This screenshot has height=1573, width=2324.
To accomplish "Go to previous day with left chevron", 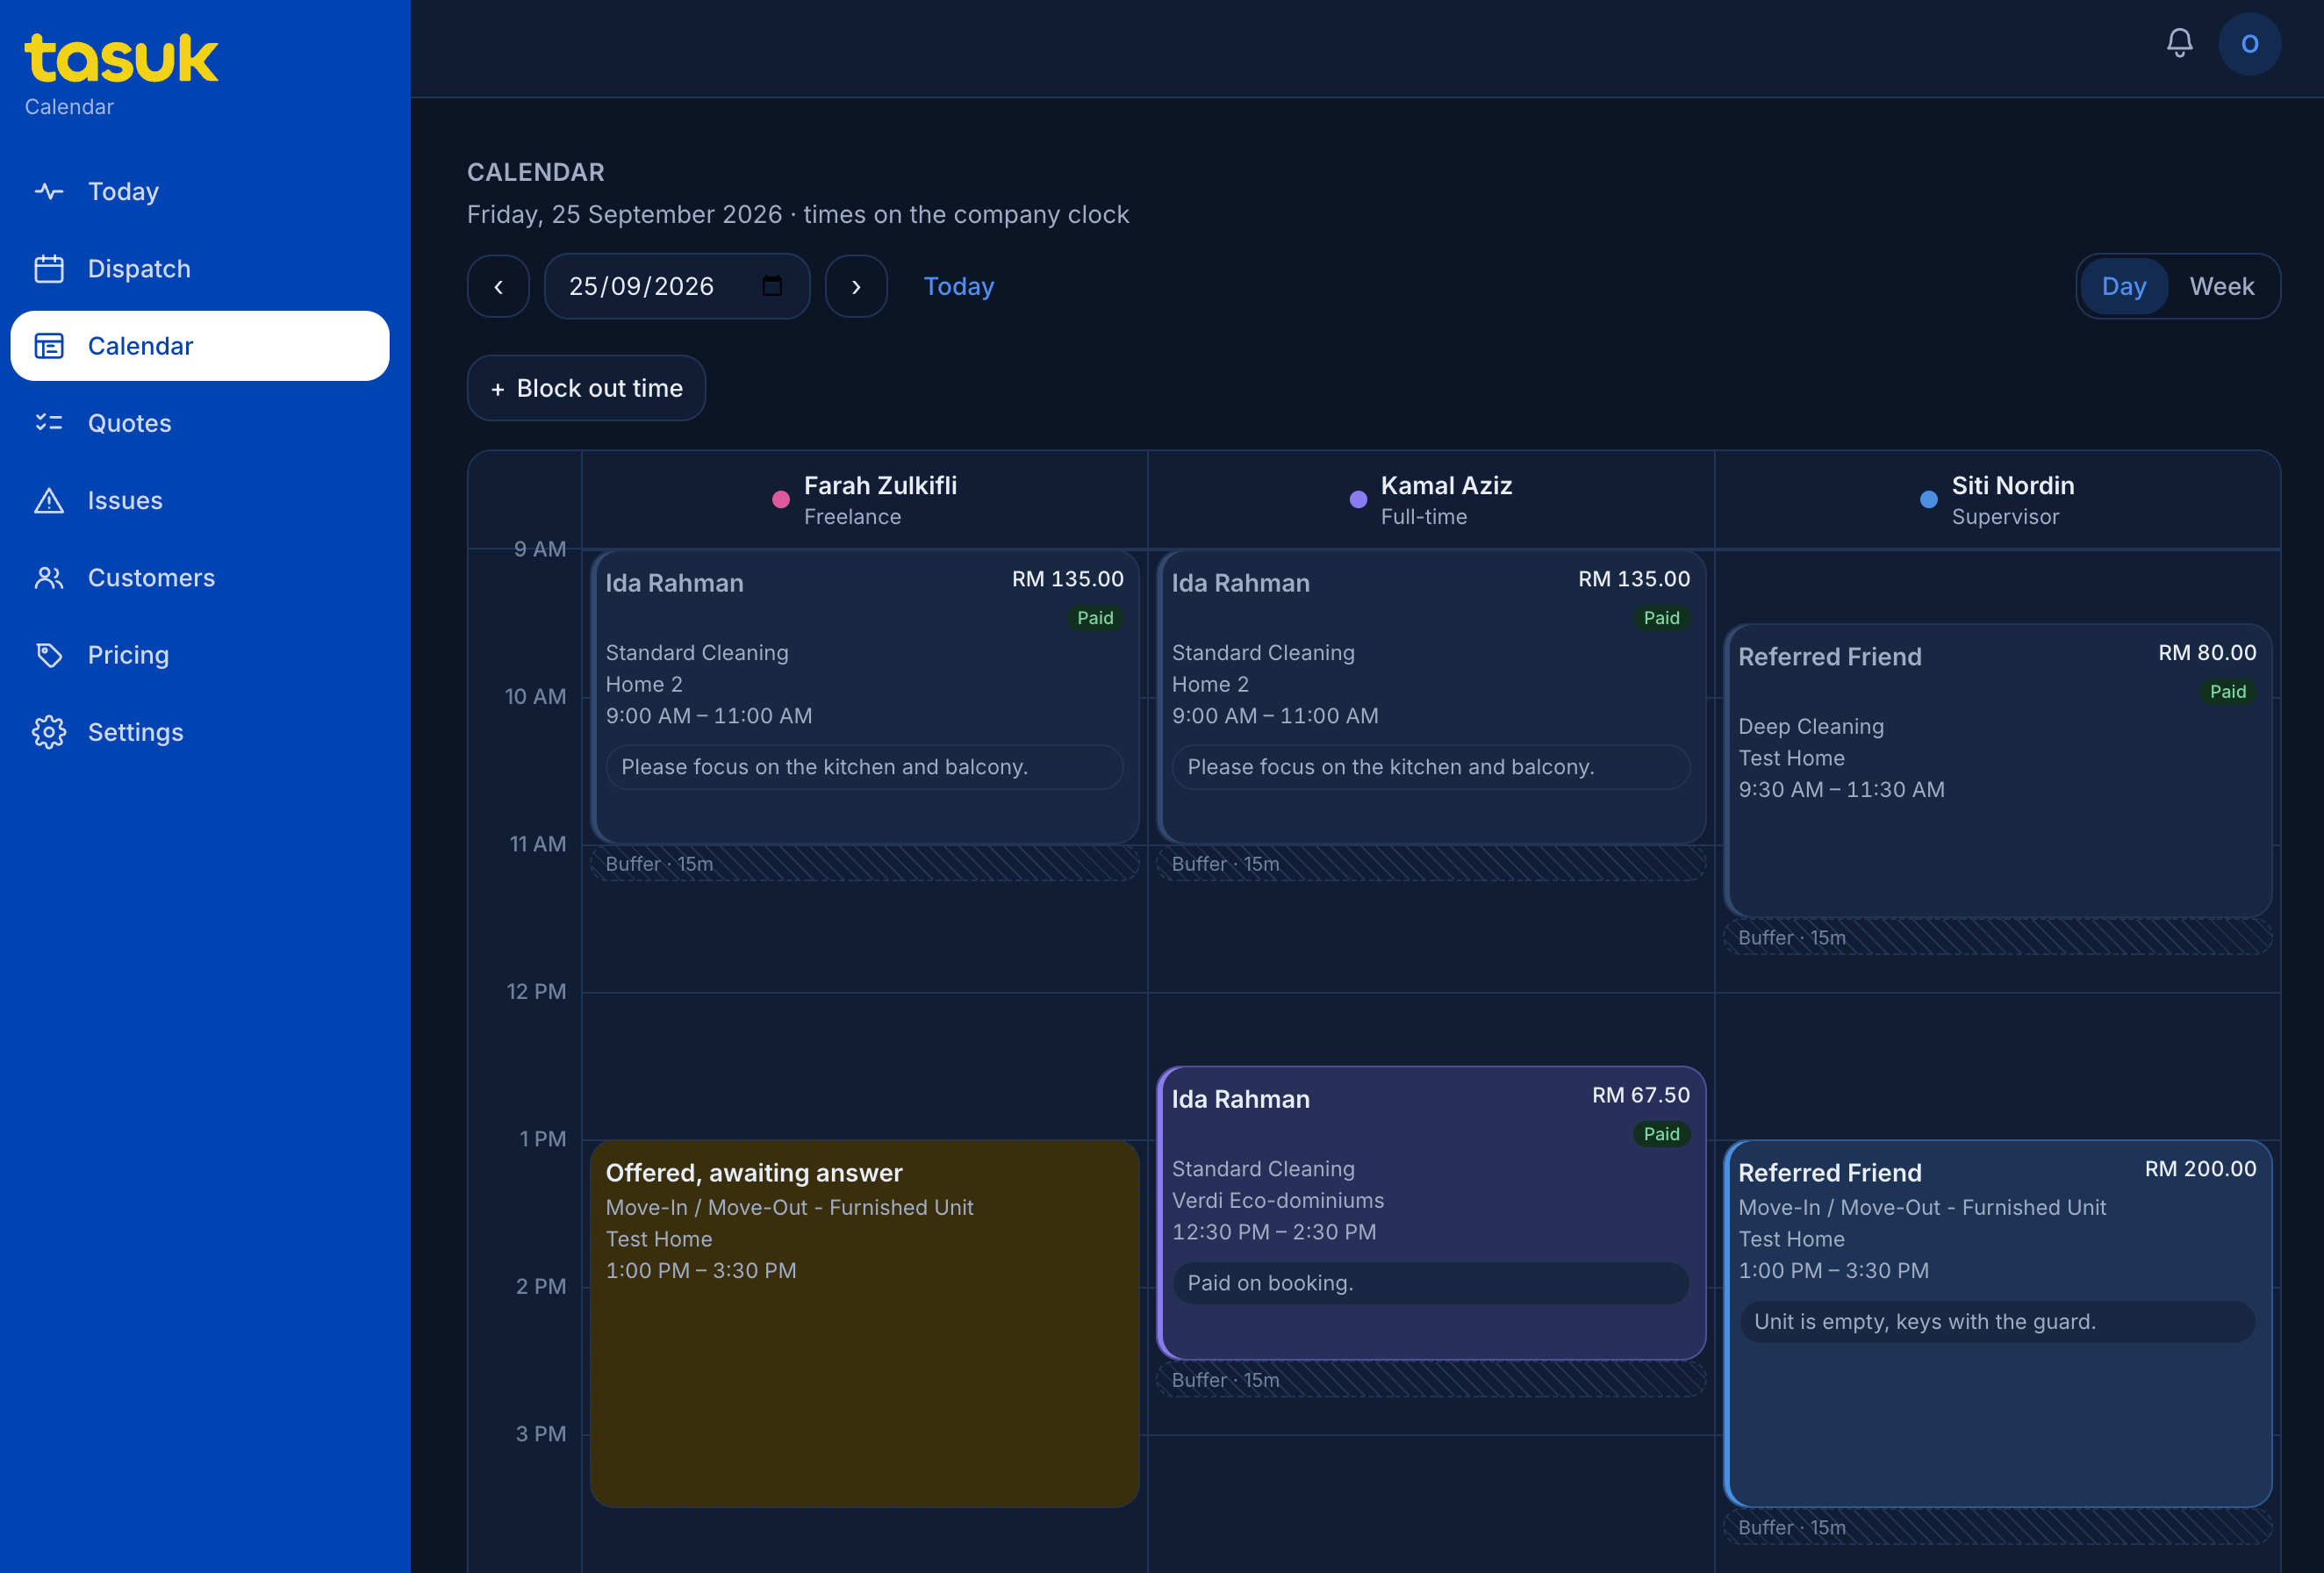I will click(498, 286).
